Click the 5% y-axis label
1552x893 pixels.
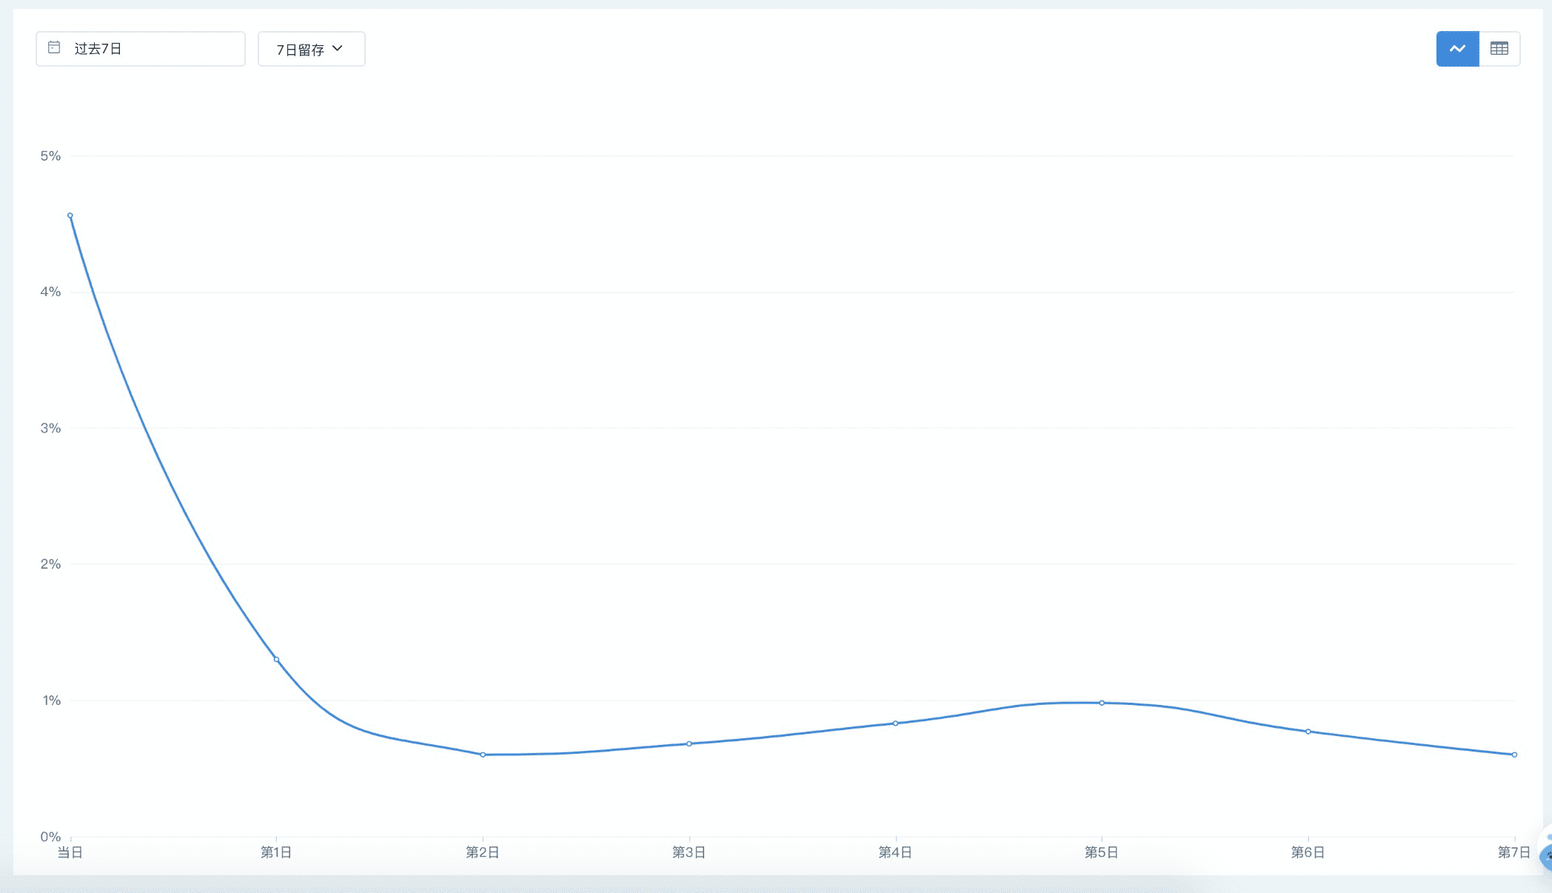[x=50, y=155]
